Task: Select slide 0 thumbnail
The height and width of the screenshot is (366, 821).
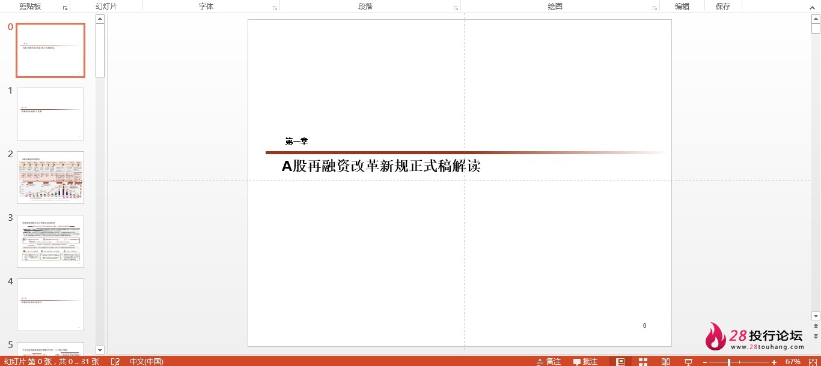Action: (50, 50)
